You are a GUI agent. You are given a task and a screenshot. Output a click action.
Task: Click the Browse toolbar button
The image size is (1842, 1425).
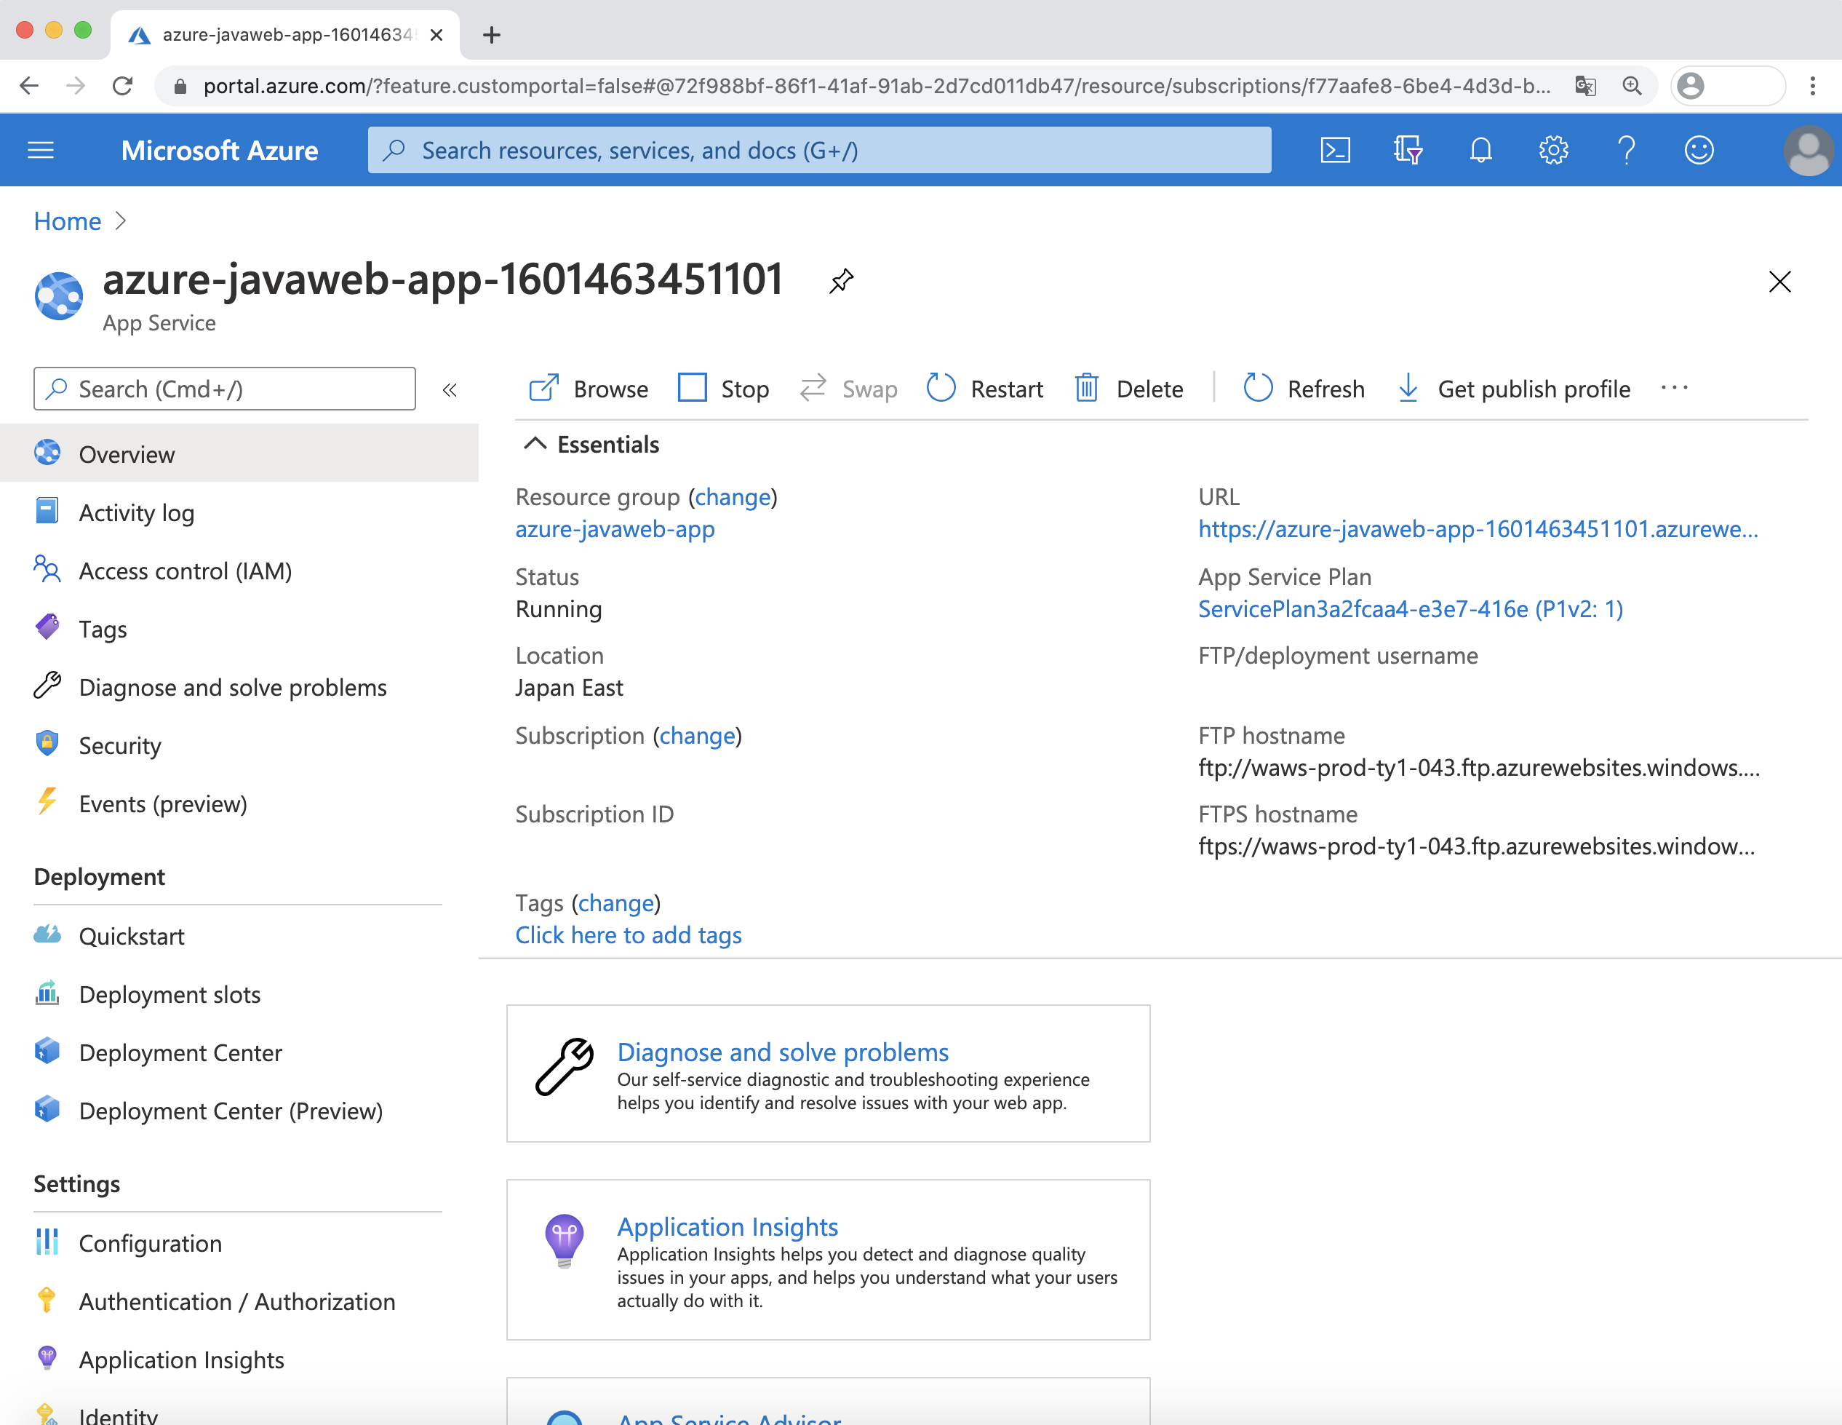coord(589,389)
